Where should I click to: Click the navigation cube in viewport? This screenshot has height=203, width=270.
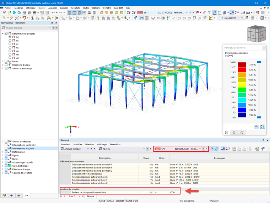256,34
